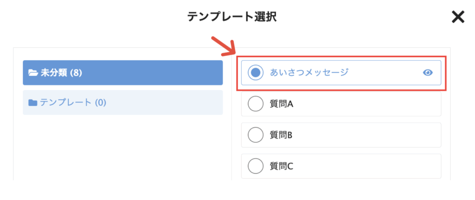Select the 質問C radio button

[x=256, y=166]
